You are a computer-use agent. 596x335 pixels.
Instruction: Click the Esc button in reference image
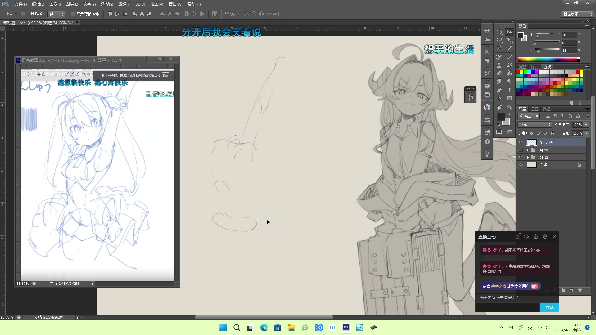pos(165,76)
